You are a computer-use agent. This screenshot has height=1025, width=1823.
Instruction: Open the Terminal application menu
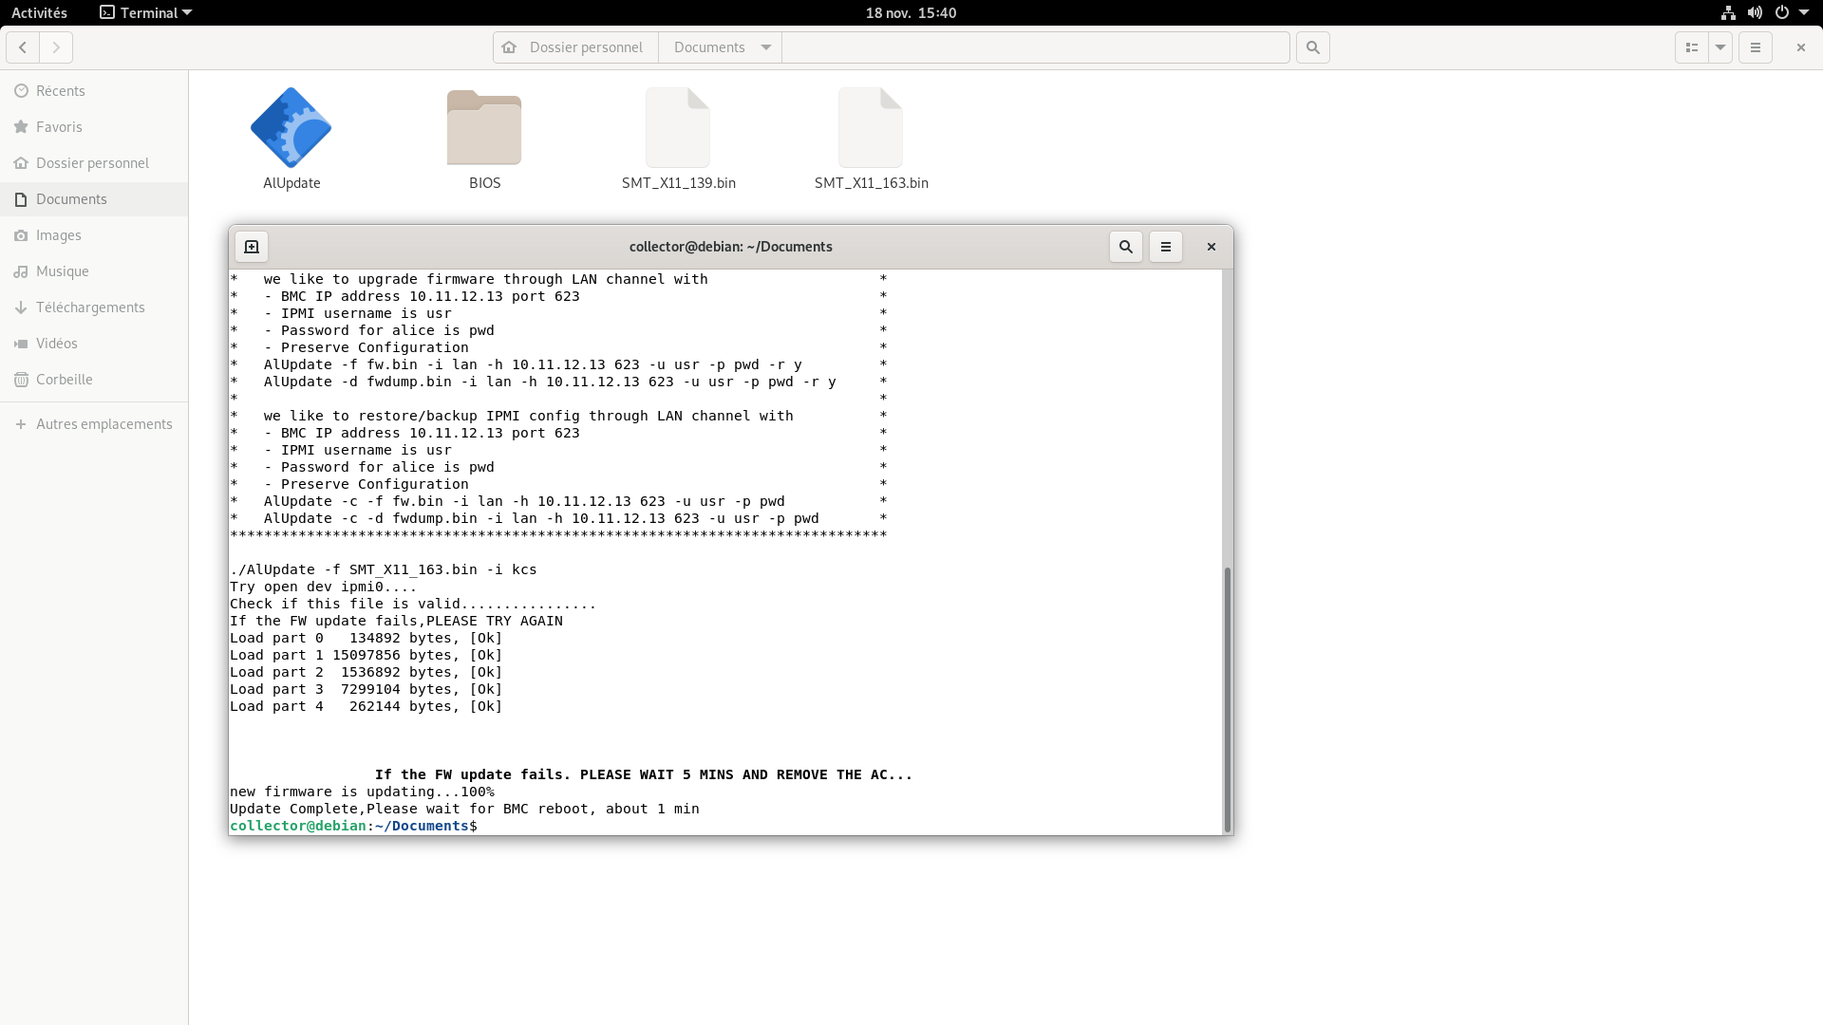coord(146,12)
